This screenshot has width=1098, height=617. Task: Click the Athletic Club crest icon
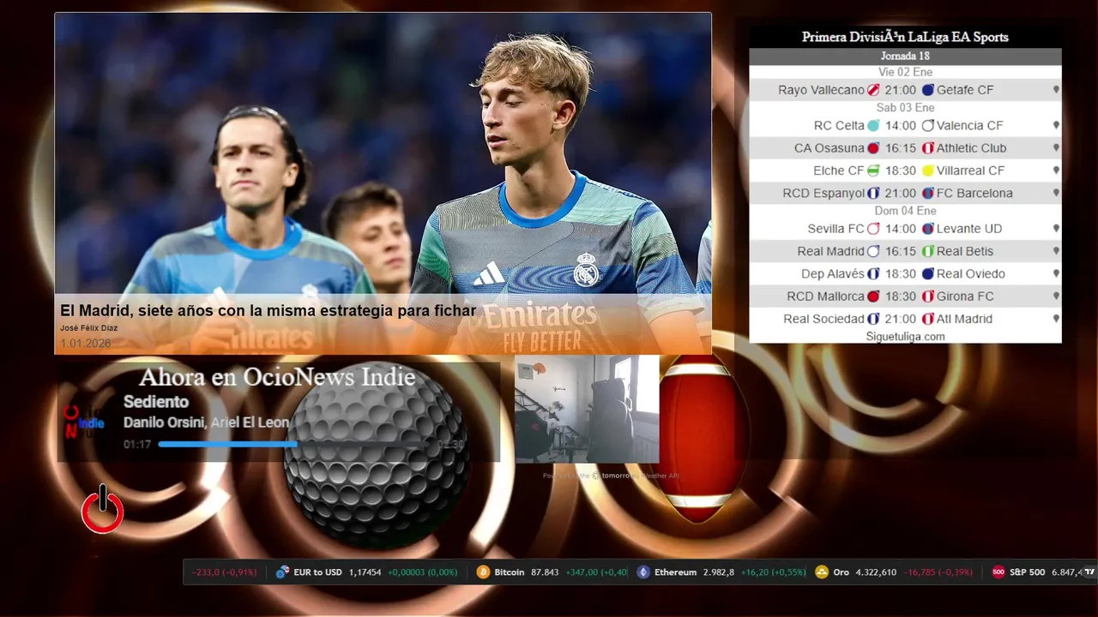pos(928,148)
